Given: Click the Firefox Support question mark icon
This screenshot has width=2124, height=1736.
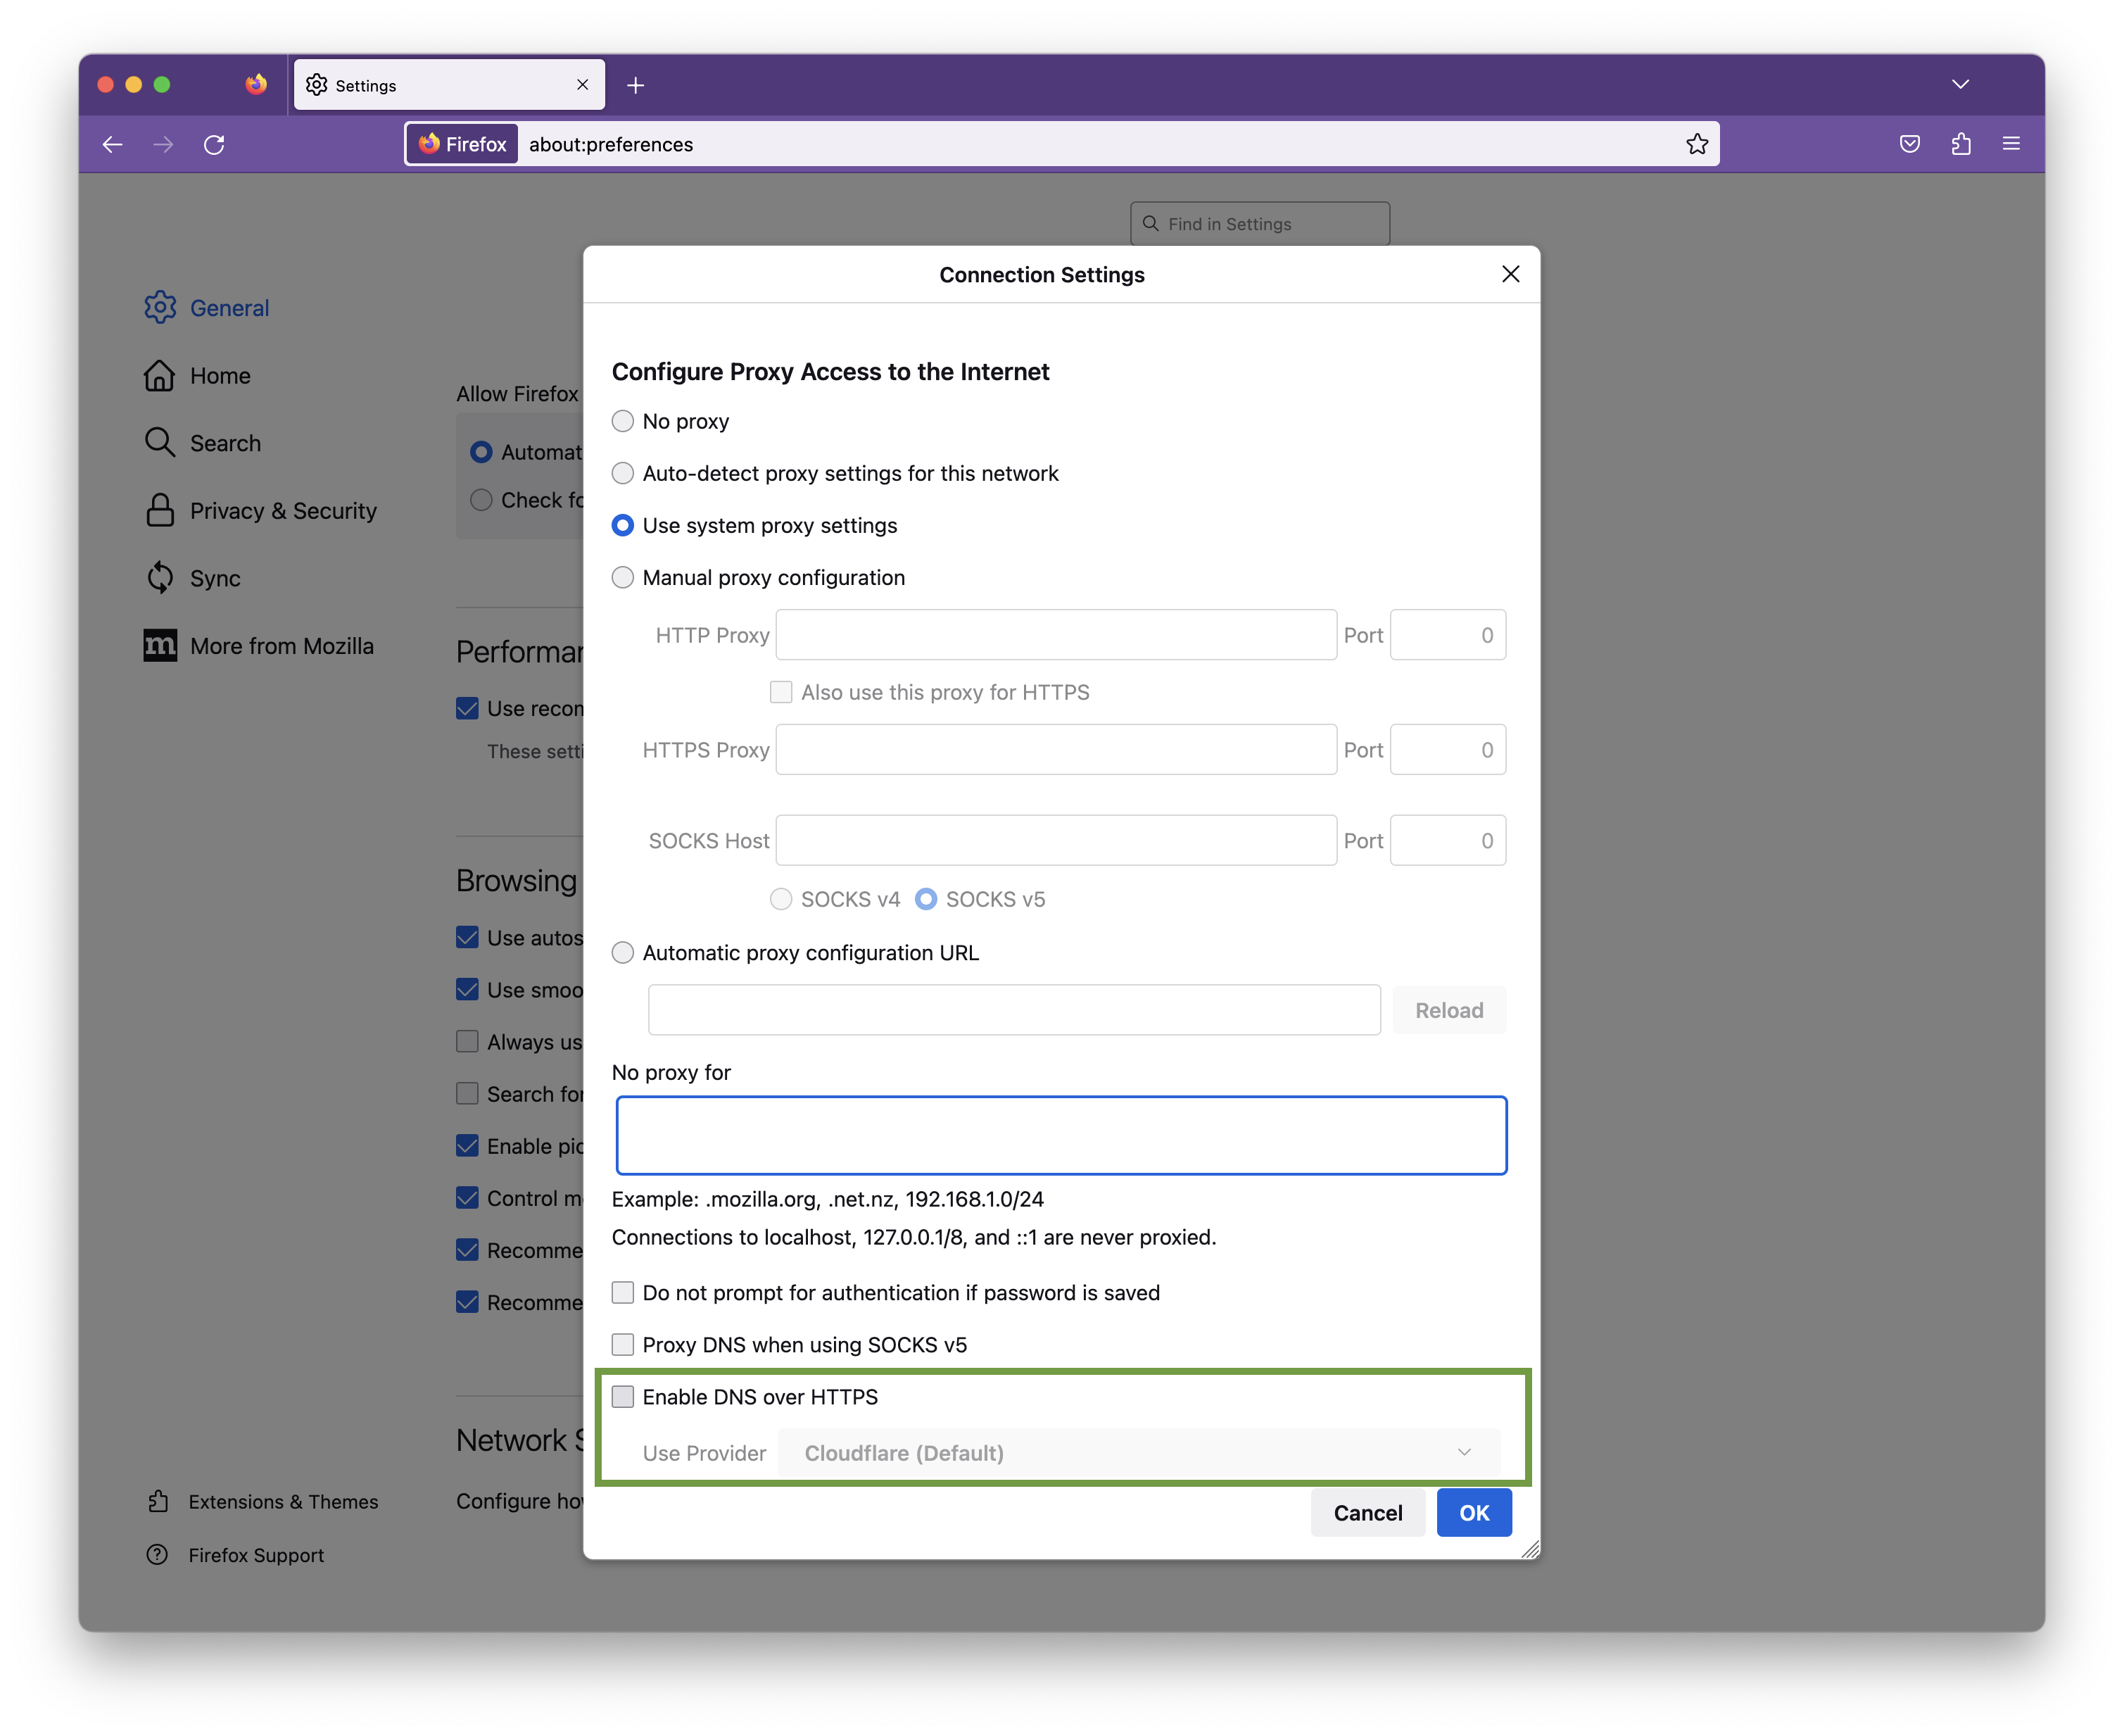Looking at the screenshot, I should click(x=158, y=1555).
